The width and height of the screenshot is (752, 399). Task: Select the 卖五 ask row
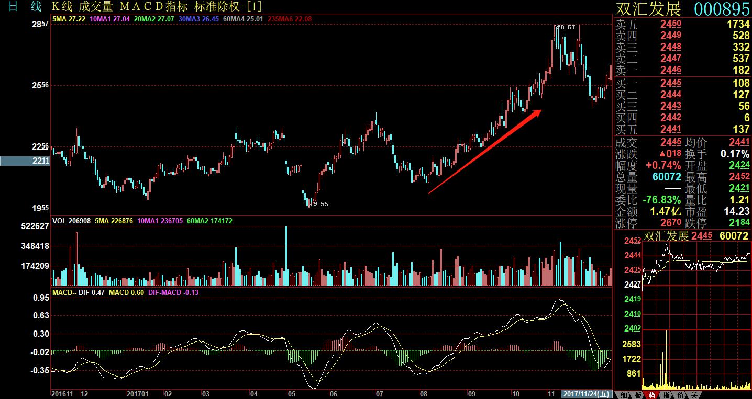point(683,24)
